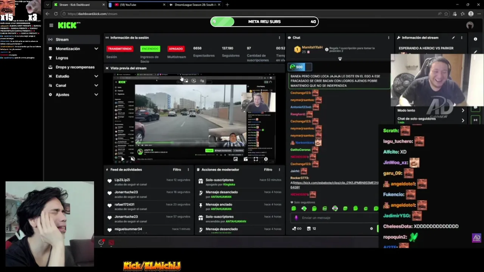Click the TRANSMITIENDO session status badge
Viewport: 484px width, 272px height.
click(119, 49)
